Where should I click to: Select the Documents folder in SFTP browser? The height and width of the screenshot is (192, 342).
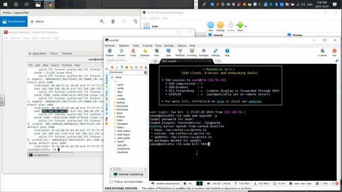(122, 106)
